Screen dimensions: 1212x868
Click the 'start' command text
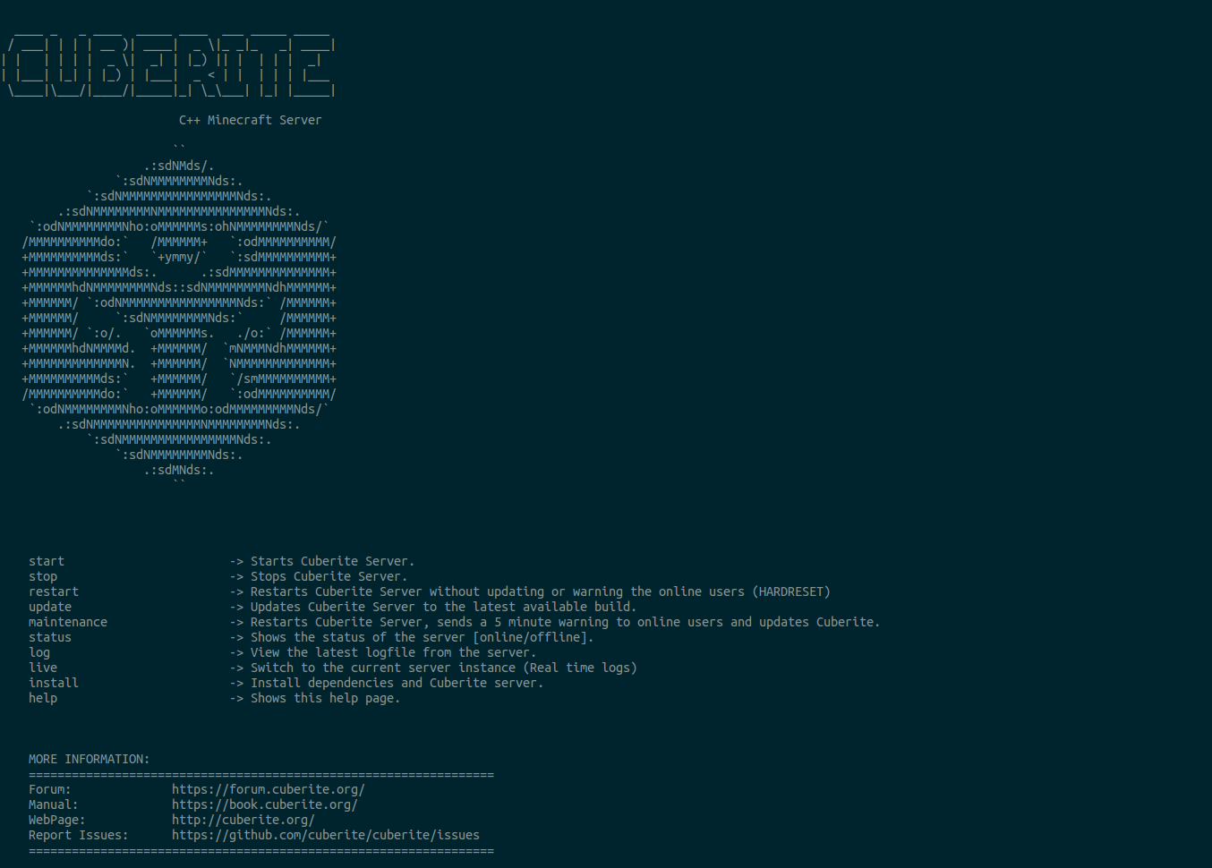tap(47, 561)
